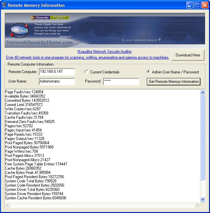
Task: Click horizontal scrollbar right arrow
Action: coord(197,205)
